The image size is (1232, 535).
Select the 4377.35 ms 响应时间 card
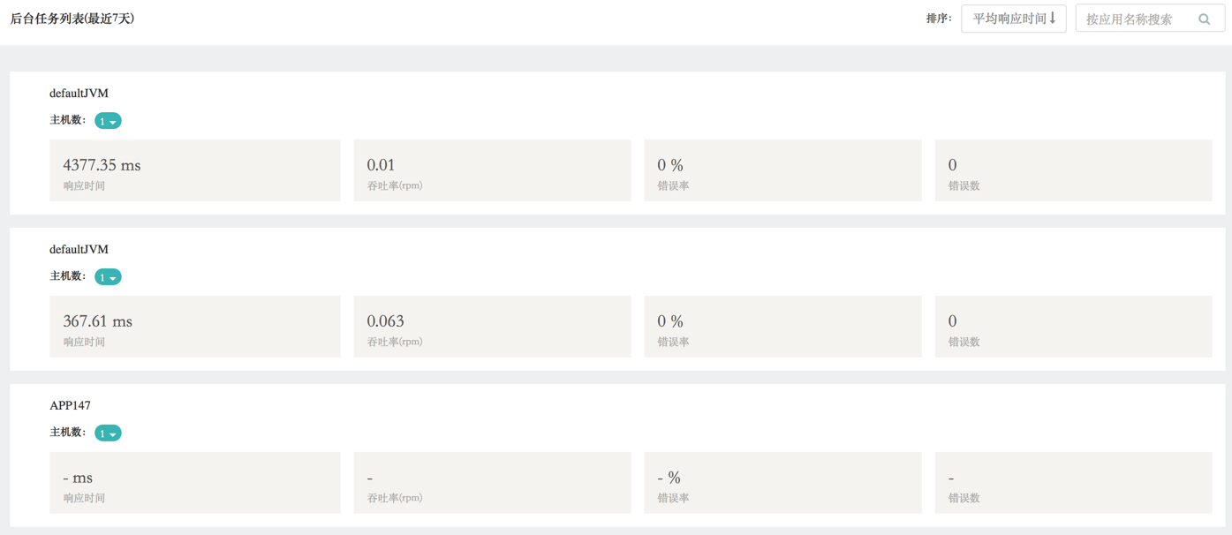(194, 170)
